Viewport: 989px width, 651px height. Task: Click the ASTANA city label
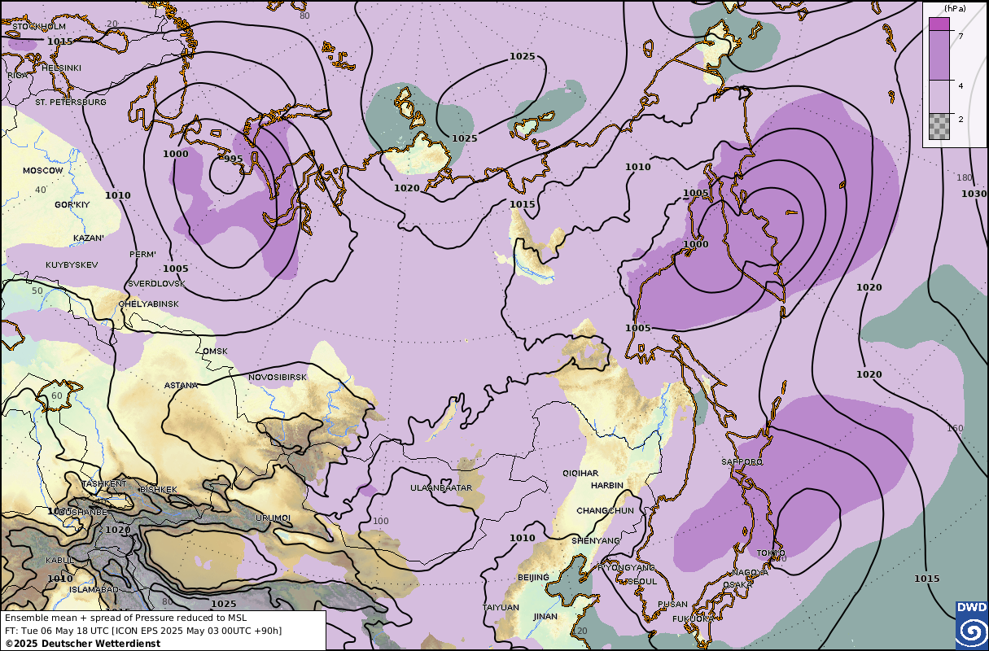[x=181, y=385]
